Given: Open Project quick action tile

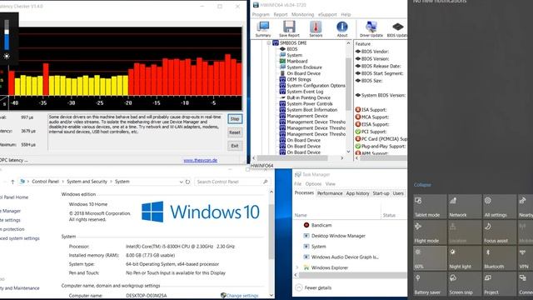Looking at the screenshot, I should (500, 284).
